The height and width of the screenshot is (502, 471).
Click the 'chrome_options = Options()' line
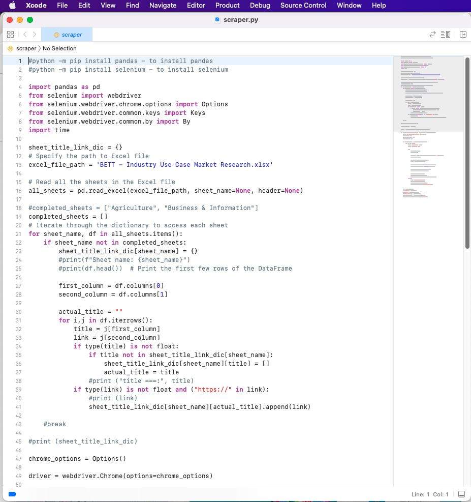click(x=77, y=458)
